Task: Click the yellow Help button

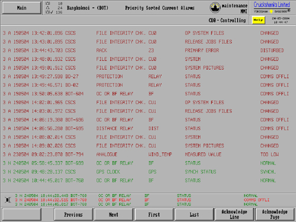Action: tap(258, 20)
